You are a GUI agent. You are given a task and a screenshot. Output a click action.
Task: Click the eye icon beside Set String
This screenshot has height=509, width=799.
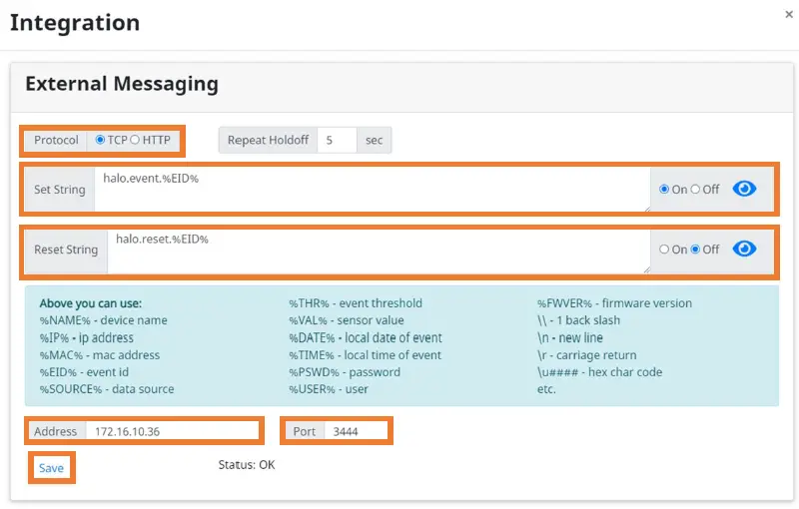pos(744,189)
